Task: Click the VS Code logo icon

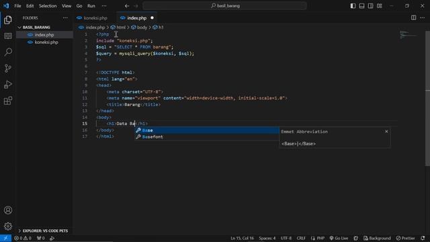Action: [x=6, y=5]
